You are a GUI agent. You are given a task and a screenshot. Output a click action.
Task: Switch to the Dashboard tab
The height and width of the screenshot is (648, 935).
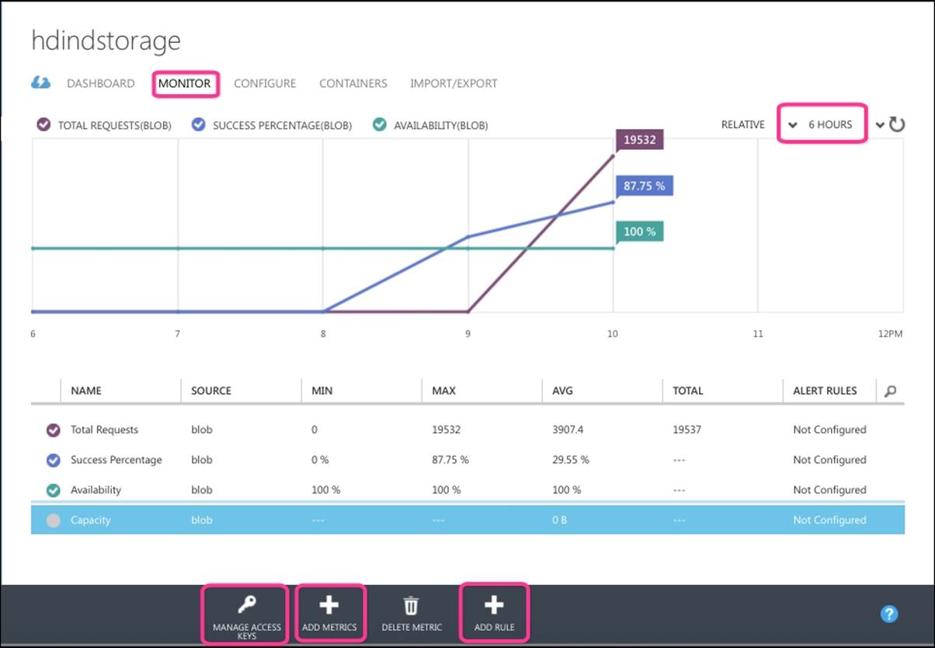pyautogui.click(x=100, y=83)
